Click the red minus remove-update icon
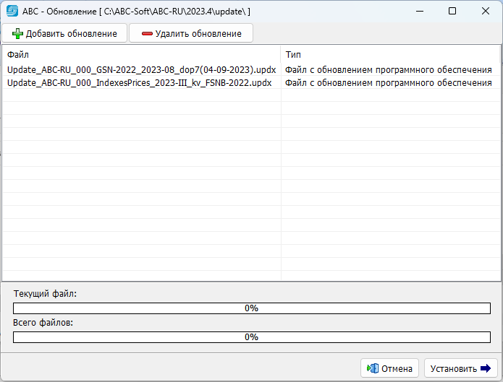Viewport: 503px width, 382px height. point(147,34)
